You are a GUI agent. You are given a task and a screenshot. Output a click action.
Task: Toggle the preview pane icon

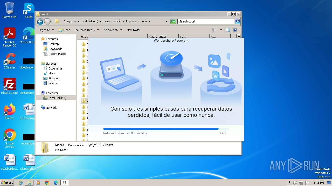point(228,30)
